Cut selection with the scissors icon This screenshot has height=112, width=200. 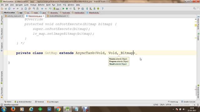point(22,9)
